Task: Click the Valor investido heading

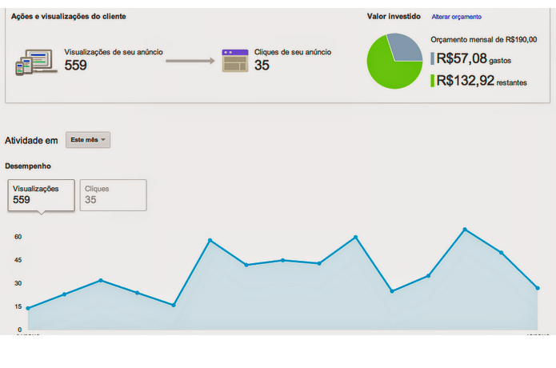Action: pos(394,16)
